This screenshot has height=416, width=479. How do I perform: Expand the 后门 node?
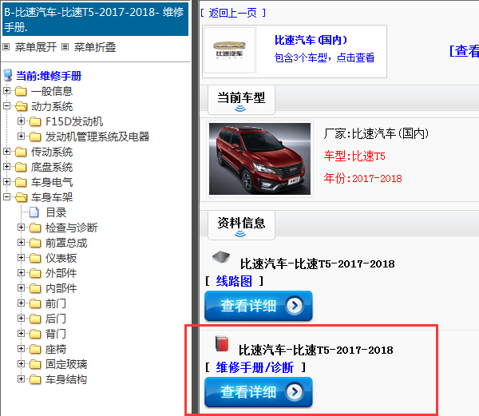21,319
